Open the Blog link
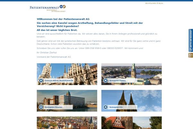 click(161, 3)
